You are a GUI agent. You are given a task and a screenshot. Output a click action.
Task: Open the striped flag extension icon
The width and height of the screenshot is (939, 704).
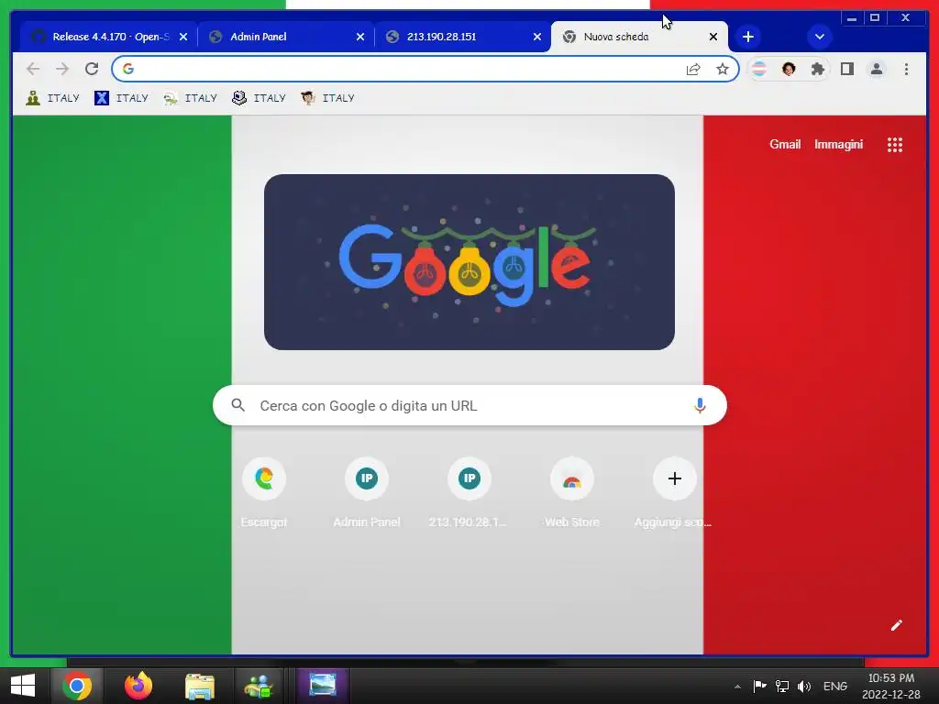[759, 69]
